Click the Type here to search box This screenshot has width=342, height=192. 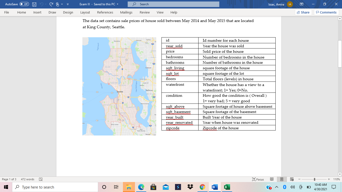coord(55,187)
